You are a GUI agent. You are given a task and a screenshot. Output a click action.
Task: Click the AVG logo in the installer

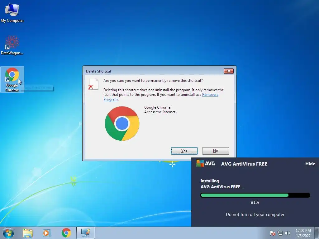(x=206, y=163)
